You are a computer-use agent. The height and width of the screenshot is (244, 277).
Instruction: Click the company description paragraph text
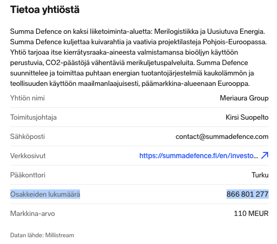click(x=138, y=57)
